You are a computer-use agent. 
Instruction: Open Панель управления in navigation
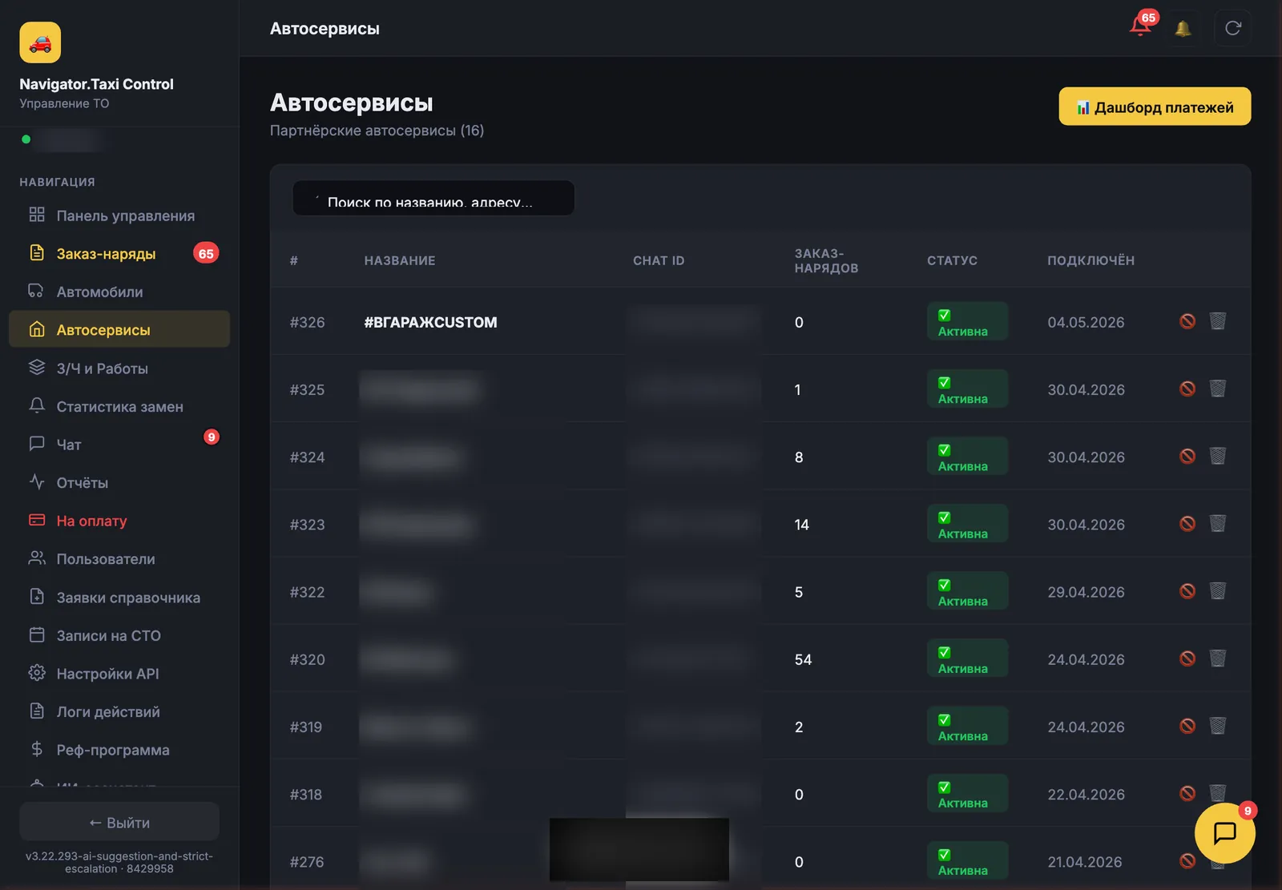coord(119,215)
